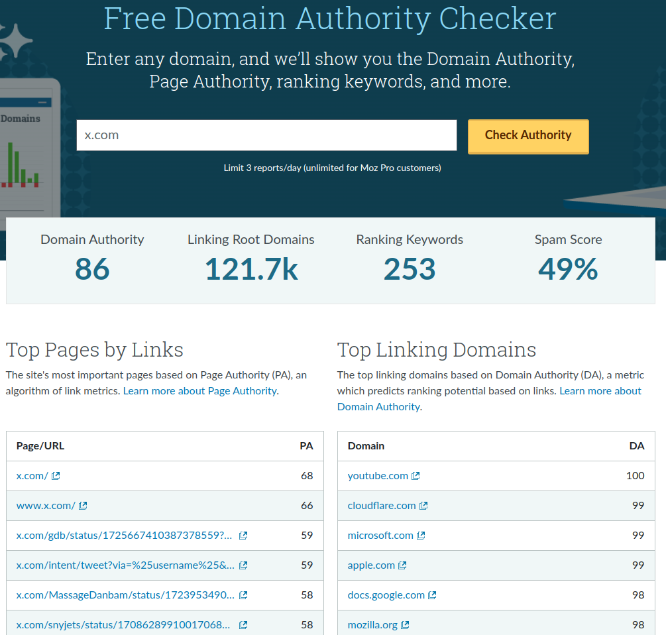Open the x.com/gdb/status link
This screenshot has width=666, height=635.
click(124, 535)
